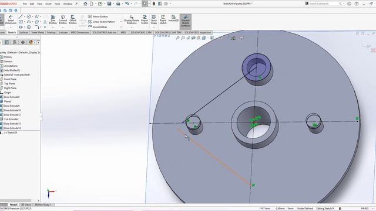Open Smart Dimension dropdown arrow

tap(11, 28)
